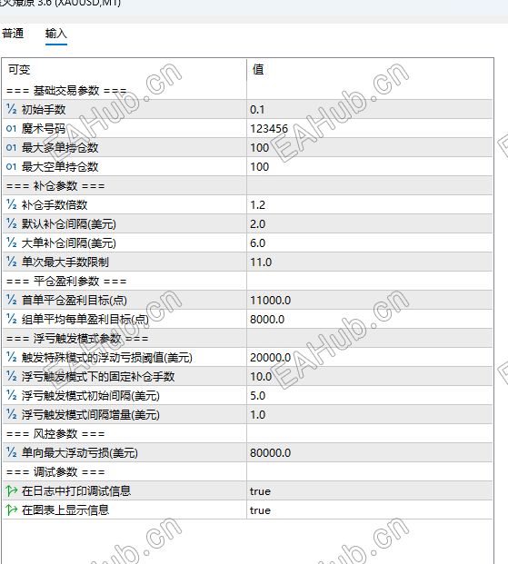Click the double-type icon beside 初始手数
The image size is (508, 564).
coord(12,109)
